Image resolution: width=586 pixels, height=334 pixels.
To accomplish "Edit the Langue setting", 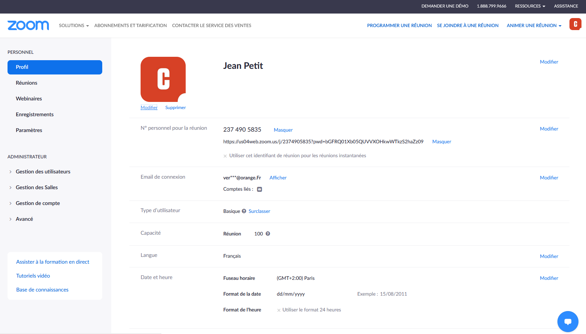I will click(x=549, y=257).
